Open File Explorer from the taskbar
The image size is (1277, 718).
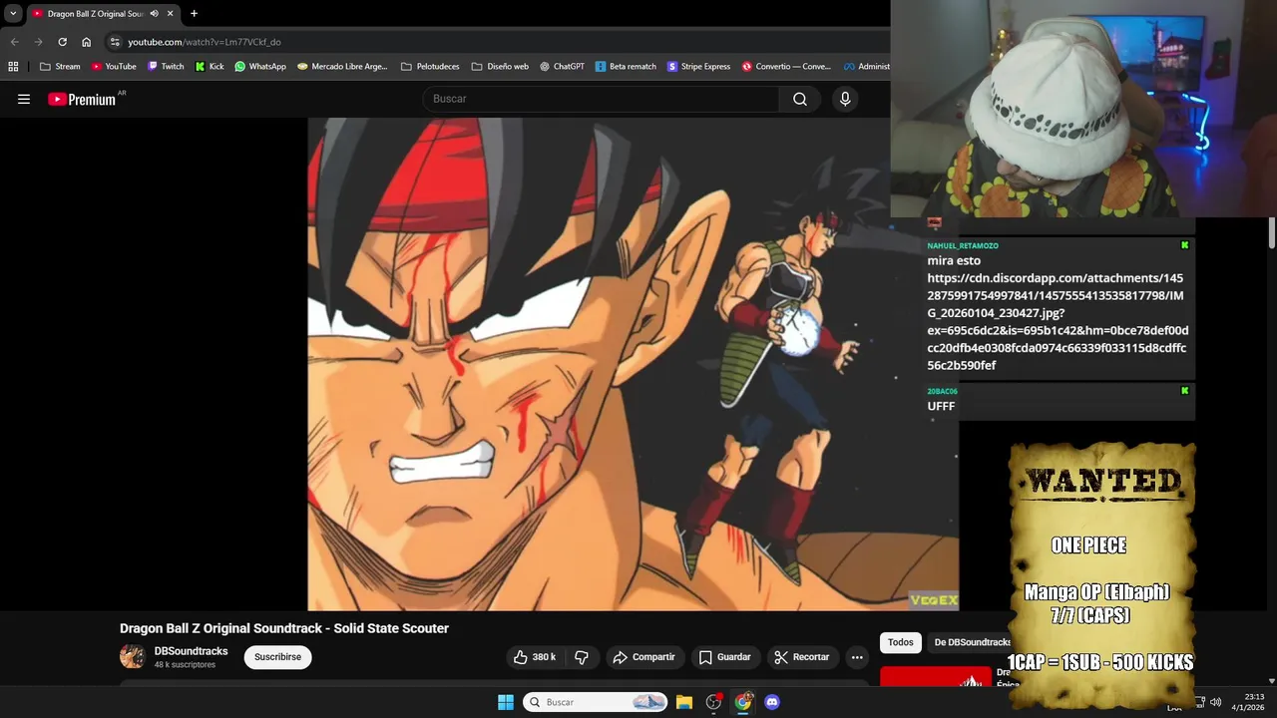(x=684, y=702)
